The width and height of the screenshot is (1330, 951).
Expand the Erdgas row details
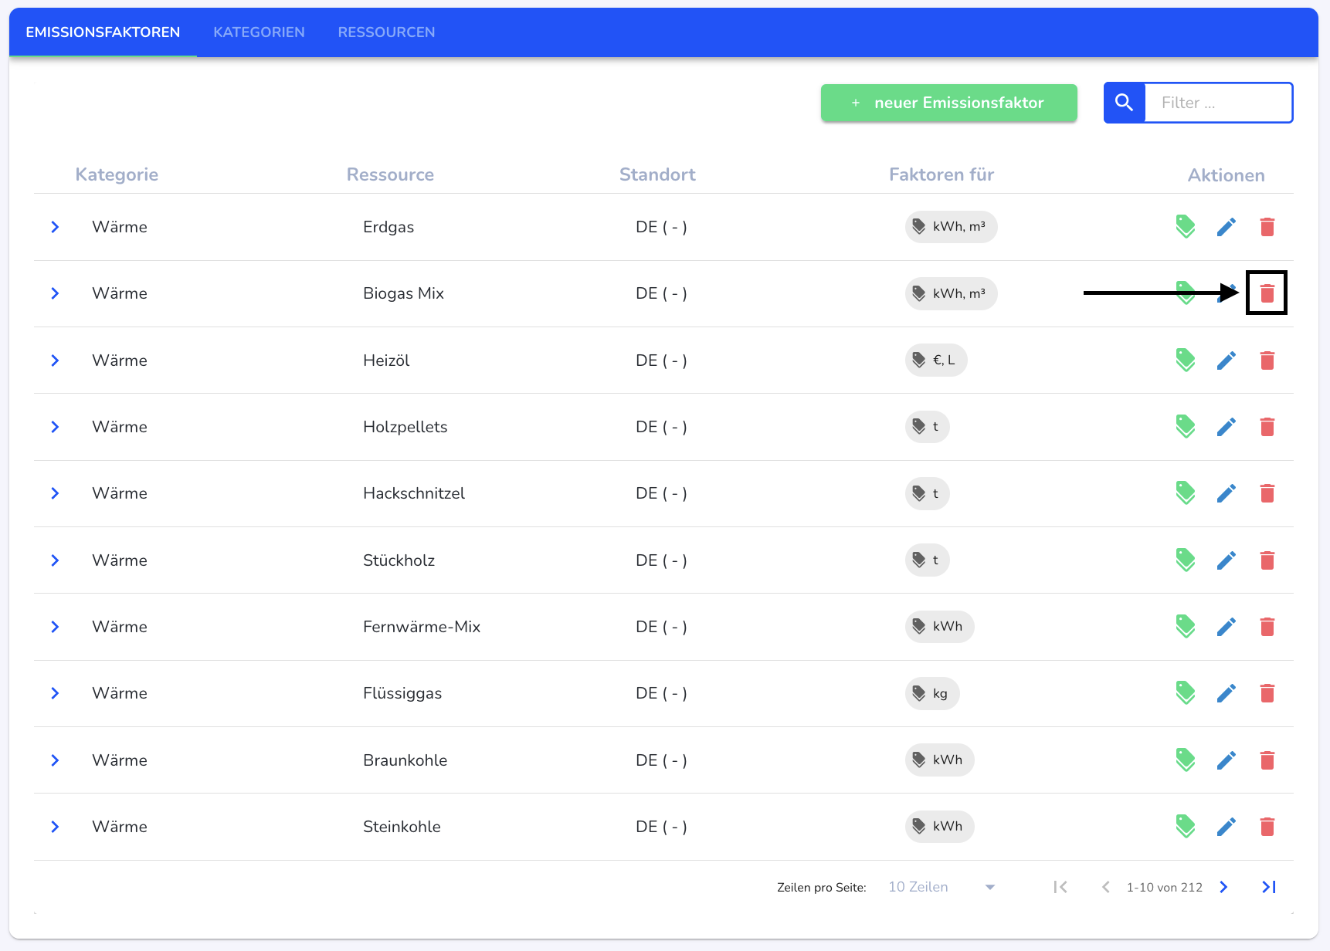tap(55, 227)
